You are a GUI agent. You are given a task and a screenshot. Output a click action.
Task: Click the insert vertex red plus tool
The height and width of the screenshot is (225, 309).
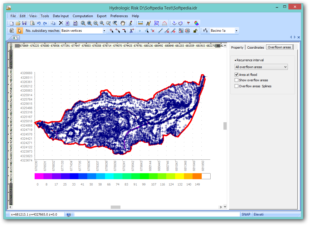(x=112, y=31)
